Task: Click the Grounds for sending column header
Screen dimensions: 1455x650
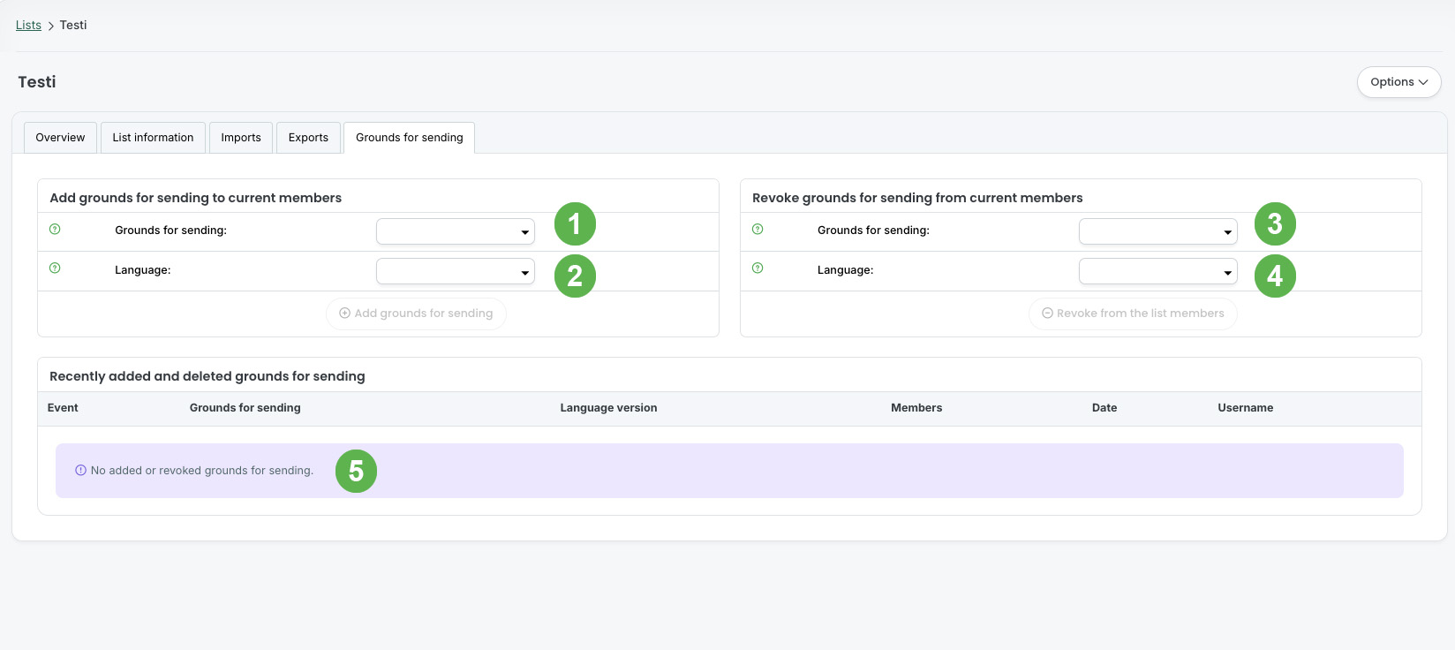Action: click(x=245, y=408)
